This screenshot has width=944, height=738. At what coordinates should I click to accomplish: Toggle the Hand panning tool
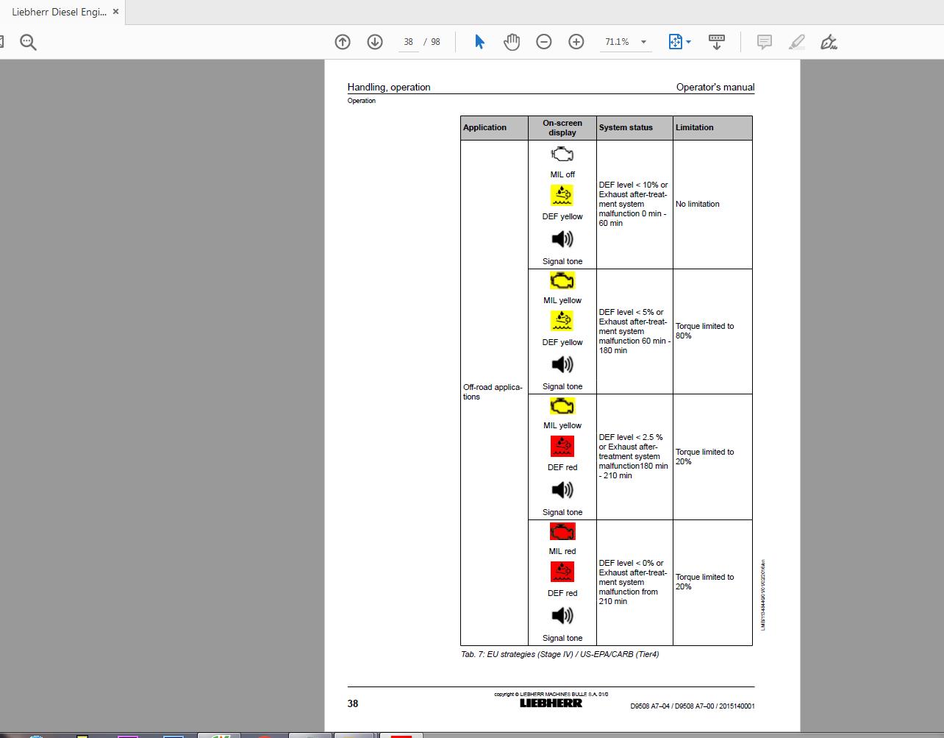coord(512,42)
